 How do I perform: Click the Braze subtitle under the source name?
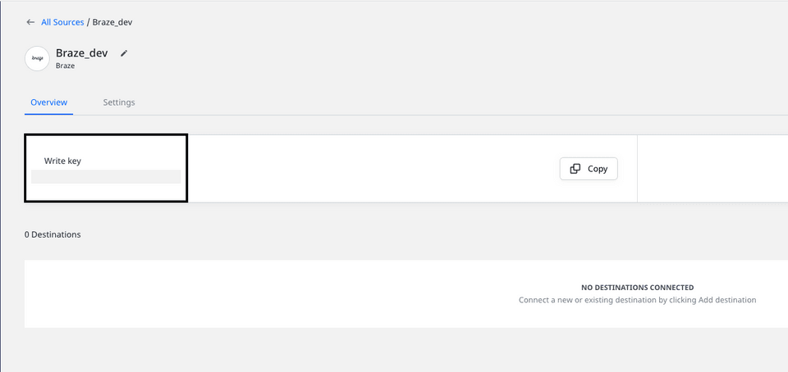65,66
